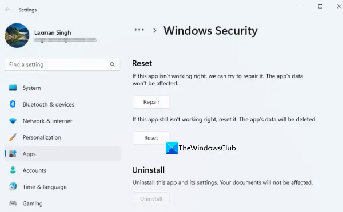
Task: Click the Network wifi icon
Action: (13, 121)
